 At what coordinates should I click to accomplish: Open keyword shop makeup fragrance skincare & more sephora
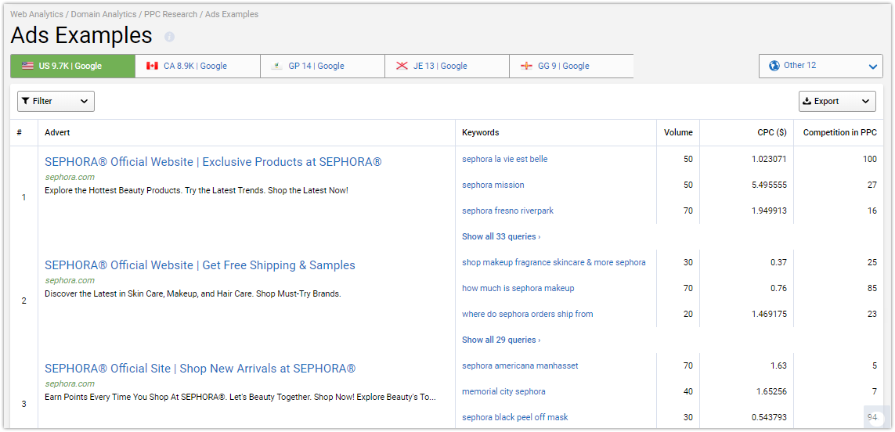coord(554,262)
